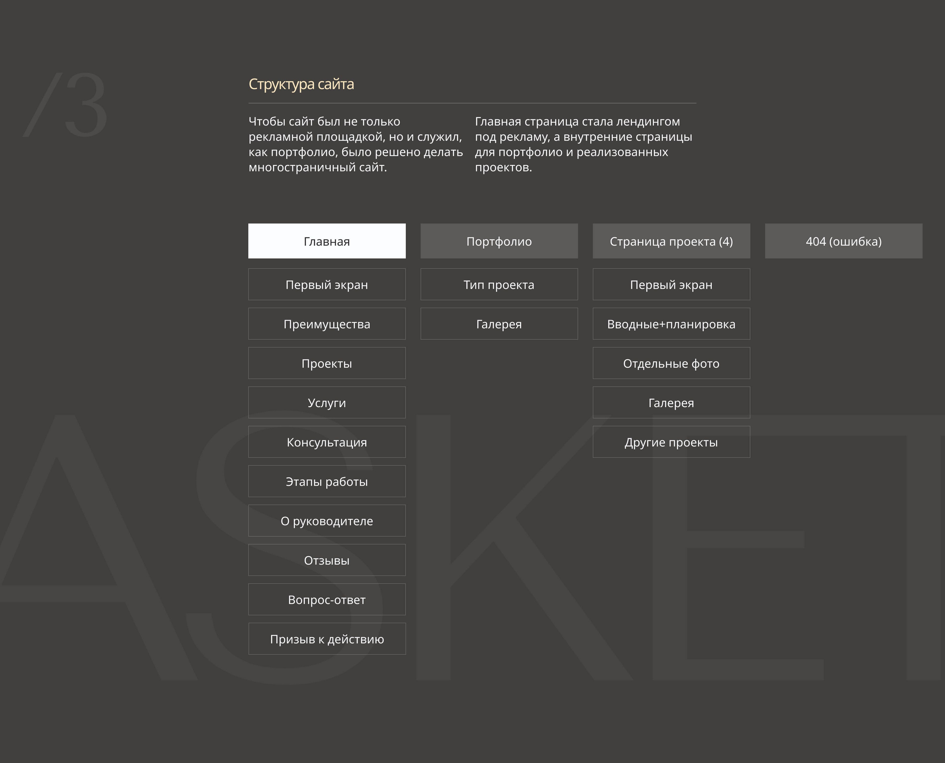
Task: Click the Структура сайта heading
Action: [301, 84]
